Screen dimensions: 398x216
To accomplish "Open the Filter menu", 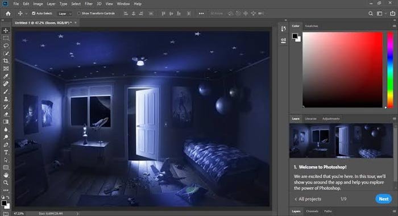I will pos(89,4).
